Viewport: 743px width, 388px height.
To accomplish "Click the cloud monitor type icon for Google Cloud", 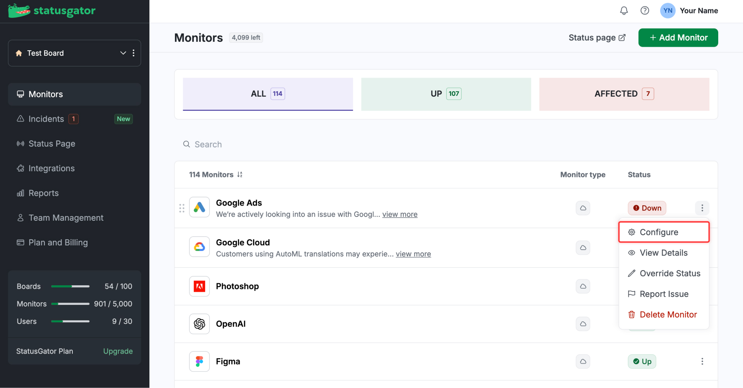I will (x=583, y=247).
